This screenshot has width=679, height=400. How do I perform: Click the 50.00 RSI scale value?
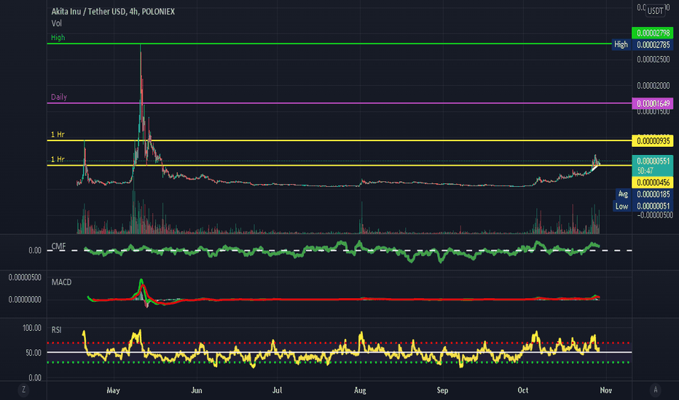(34, 353)
